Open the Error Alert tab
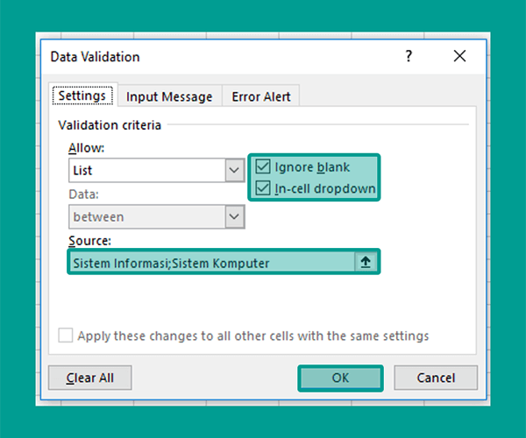This screenshot has height=438, width=526. coord(261,97)
